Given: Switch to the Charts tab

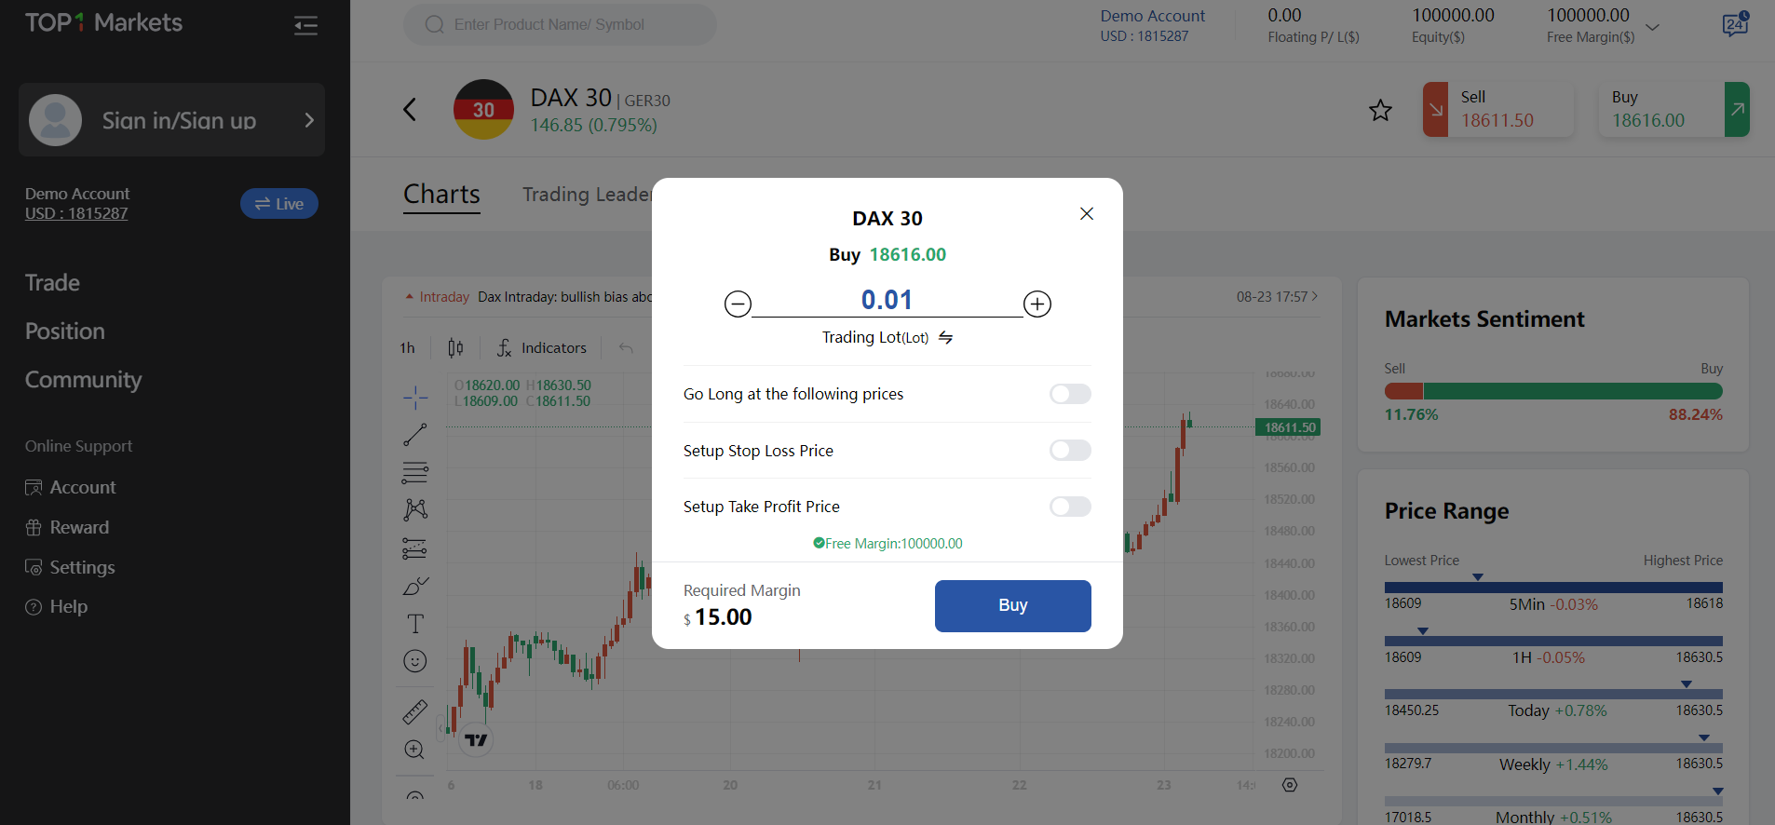Looking at the screenshot, I should tap(441, 194).
